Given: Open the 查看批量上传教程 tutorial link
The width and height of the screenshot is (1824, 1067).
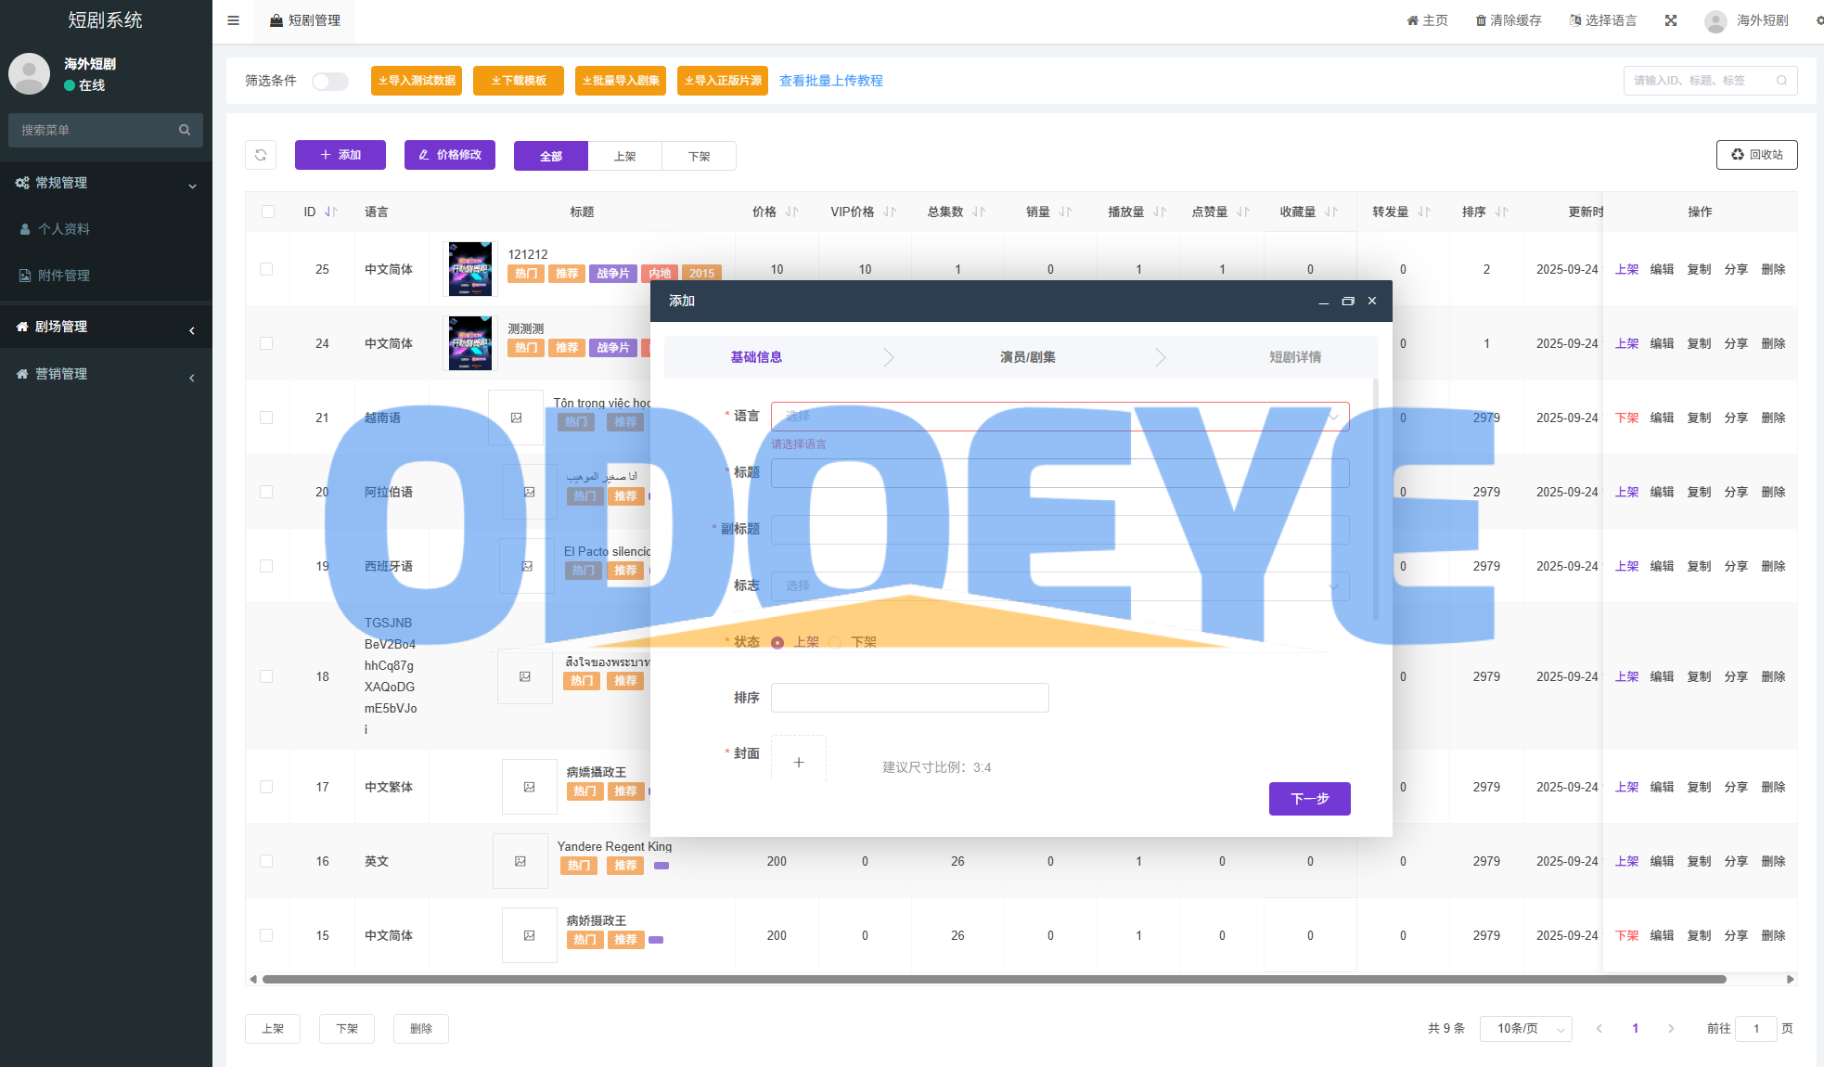Looking at the screenshot, I should 830,81.
